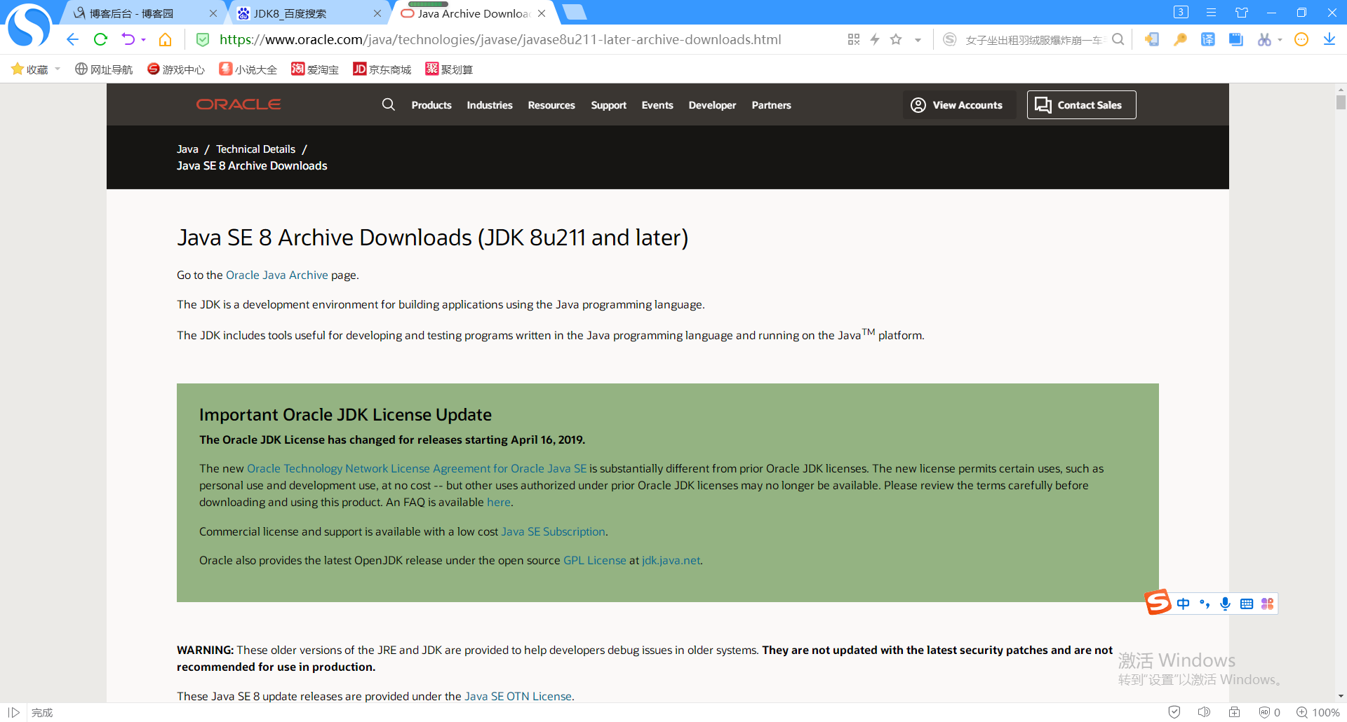Open the Support menu
The width and height of the screenshot is (1347, 722).
click(x=608, y=105)
